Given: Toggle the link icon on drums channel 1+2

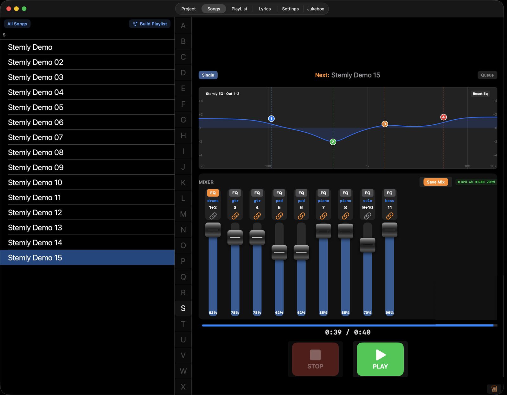Looking at the screenshot, I should click(213, 216).
